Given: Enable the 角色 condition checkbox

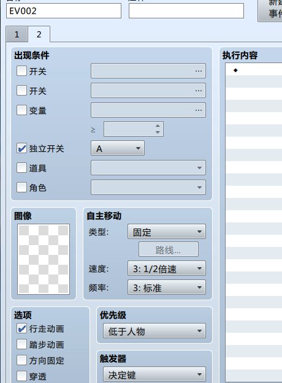Looking at the screenshot, I should (21, 188).
